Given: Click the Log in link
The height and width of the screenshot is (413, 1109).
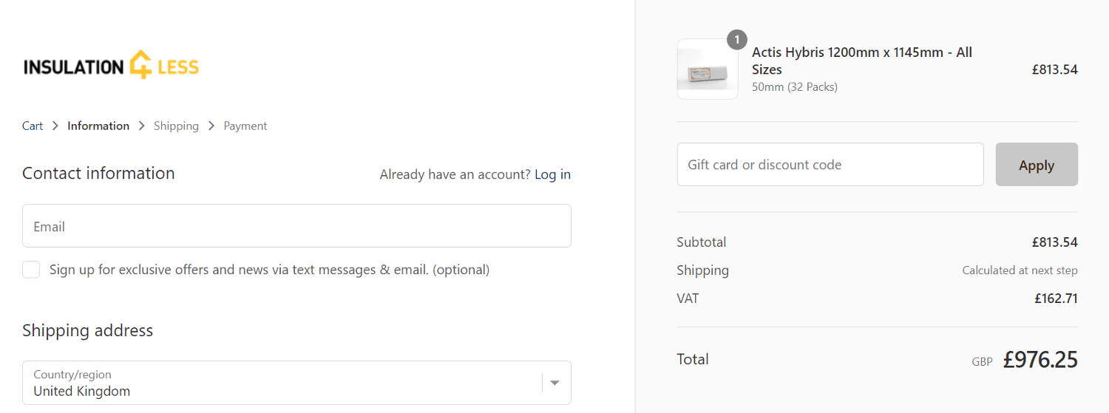Looking at the screenshot, I should (x=552, y=174).
